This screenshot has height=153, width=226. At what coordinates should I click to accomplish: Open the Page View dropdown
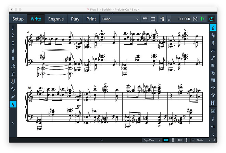coord(152,140)
